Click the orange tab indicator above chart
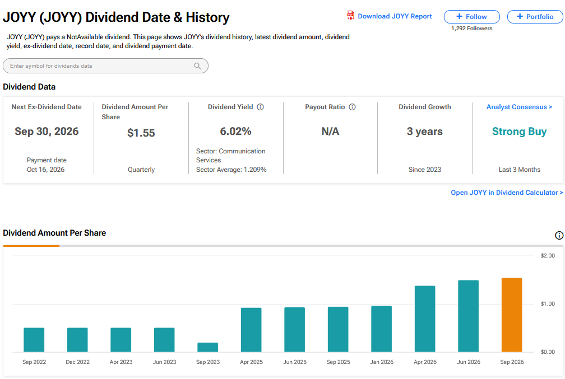This screenshot has height=379, width=565. pyautogui.click(x=31, y=246)
